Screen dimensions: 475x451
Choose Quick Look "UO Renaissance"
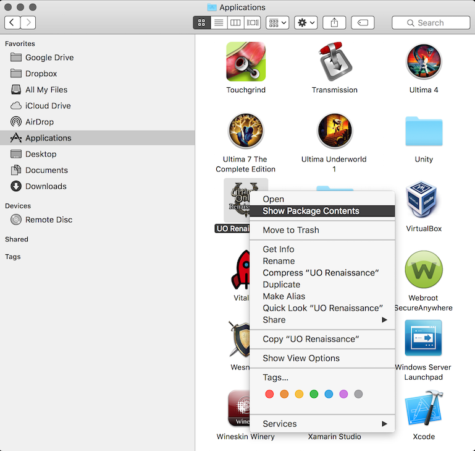322,308
